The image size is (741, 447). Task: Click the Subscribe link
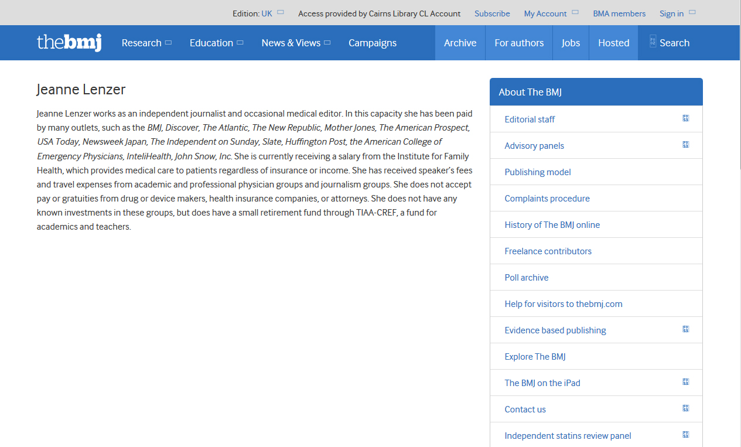point(492,13)
